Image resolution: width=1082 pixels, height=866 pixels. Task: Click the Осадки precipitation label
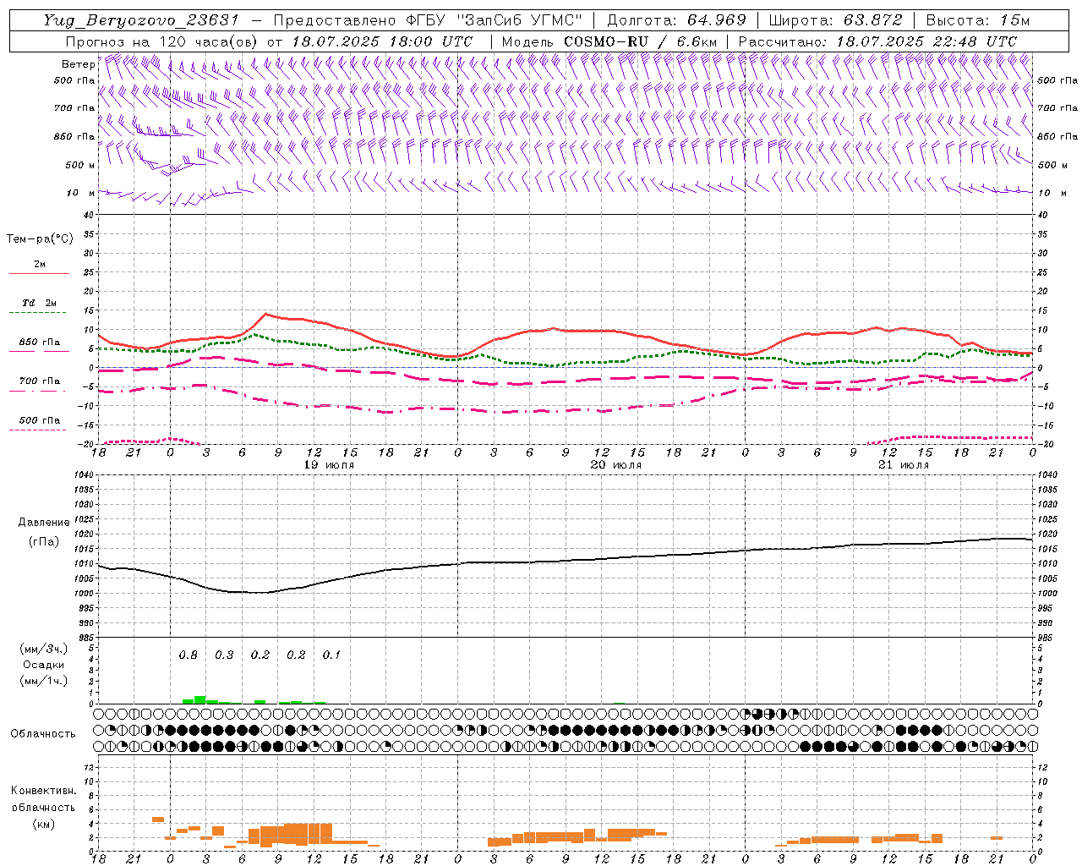tap(44, 665)
